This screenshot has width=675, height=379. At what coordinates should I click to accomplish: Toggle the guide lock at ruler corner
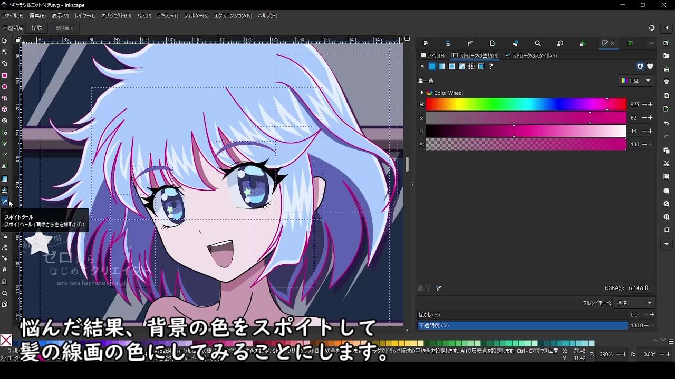point(17,39)
